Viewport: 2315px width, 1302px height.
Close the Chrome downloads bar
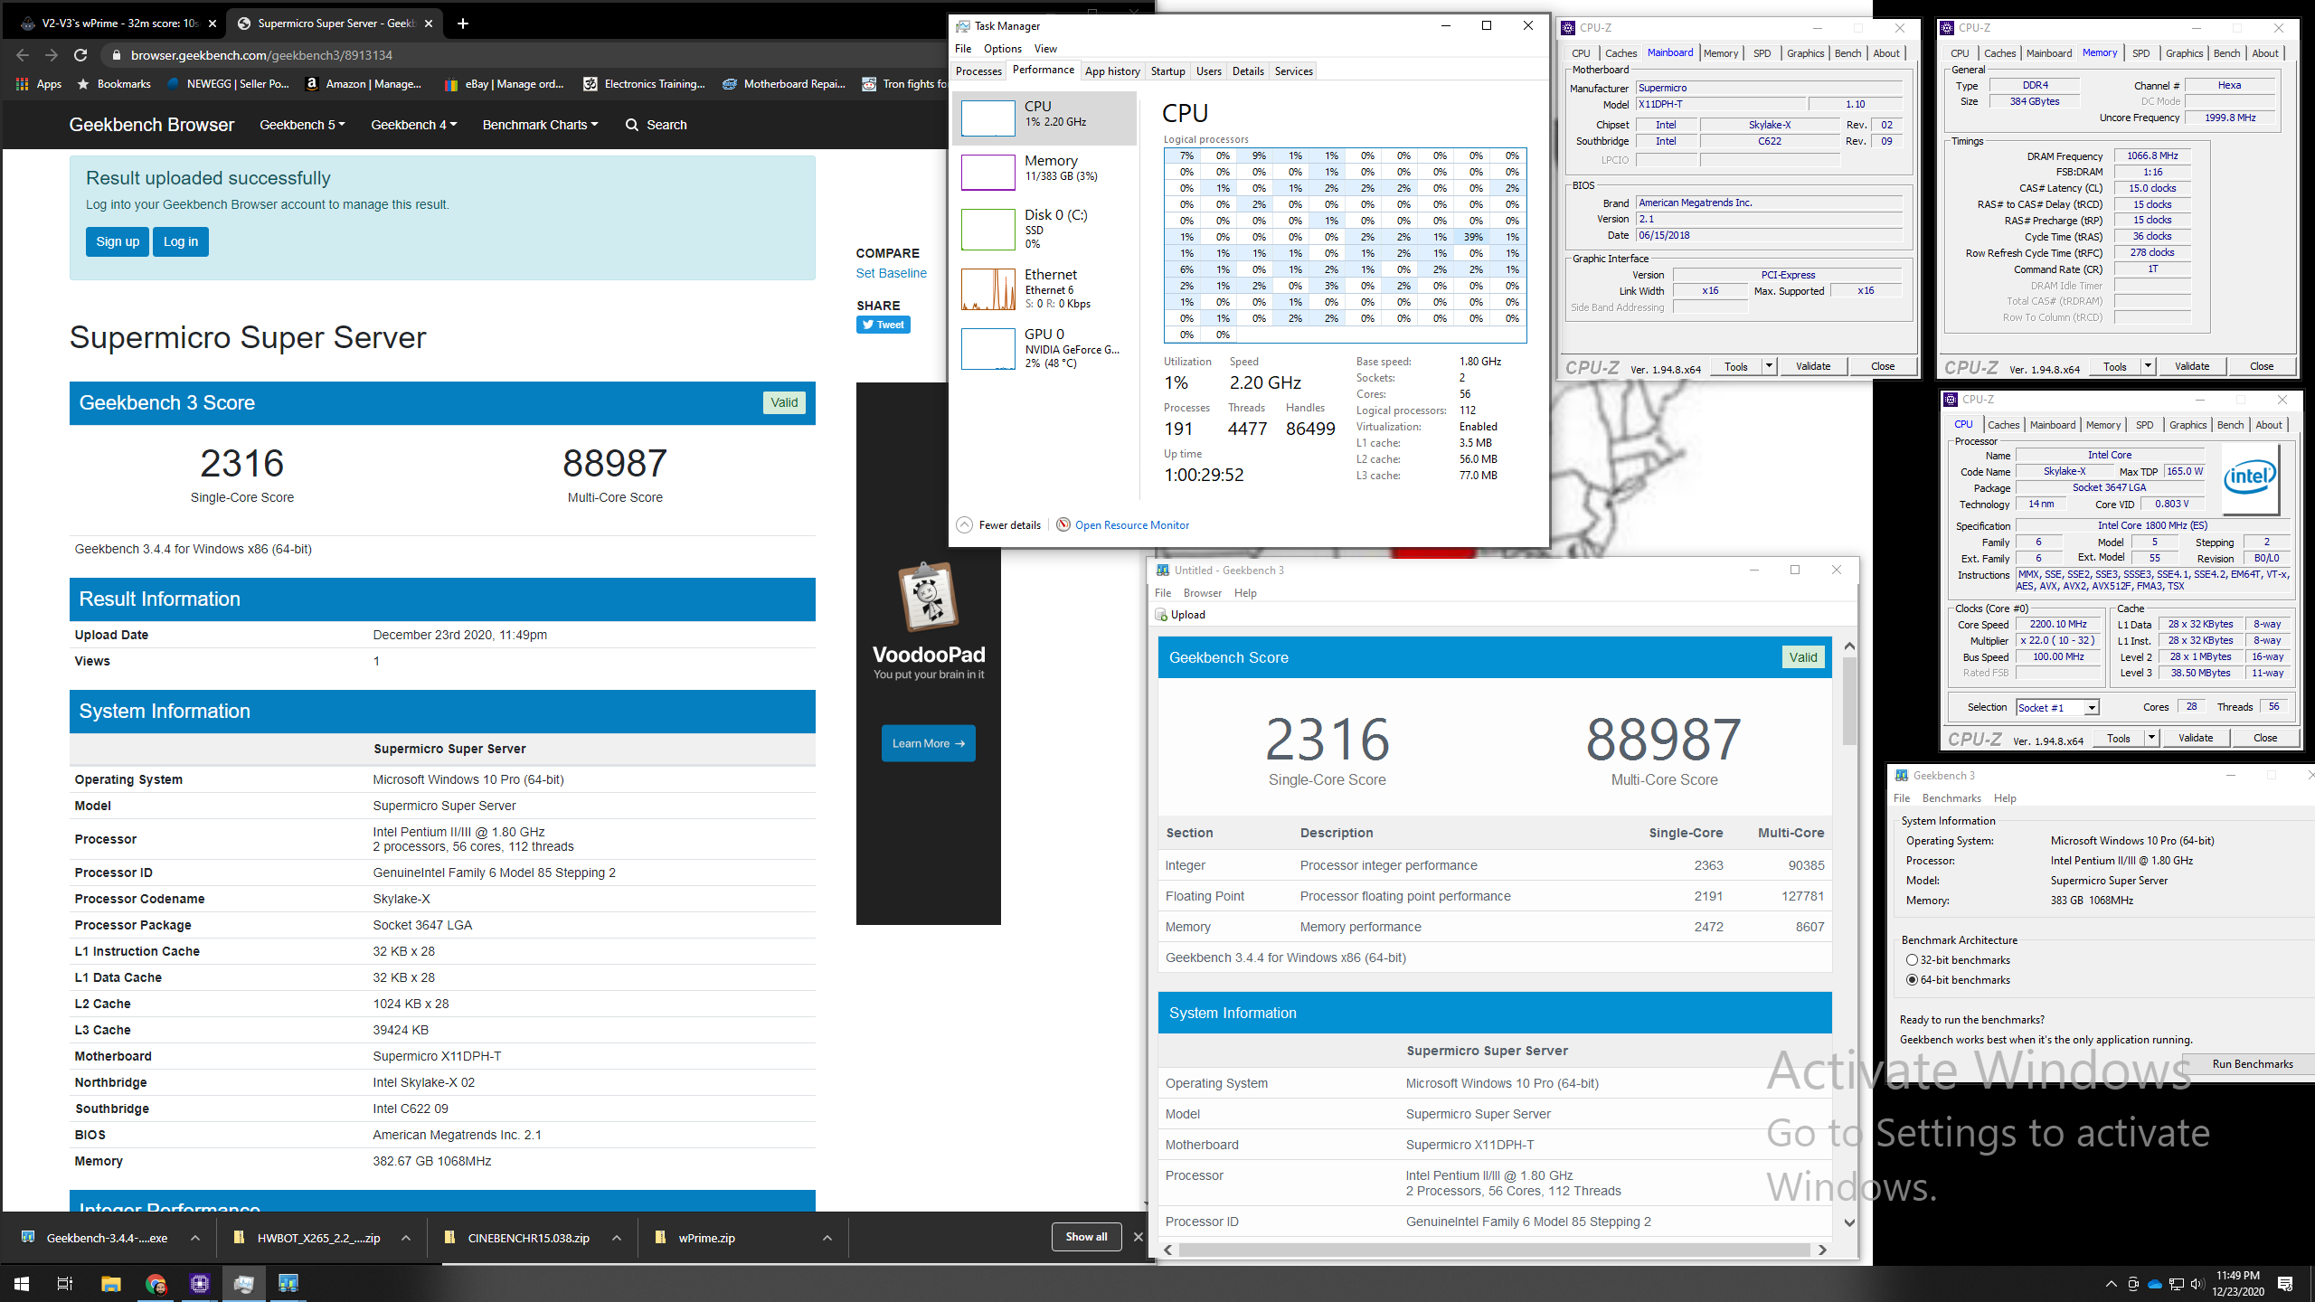pos(1138,1237)
